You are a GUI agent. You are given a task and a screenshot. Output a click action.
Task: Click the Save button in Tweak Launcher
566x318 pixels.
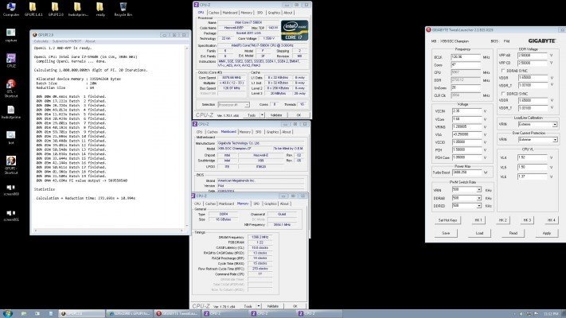coord(446,233)
